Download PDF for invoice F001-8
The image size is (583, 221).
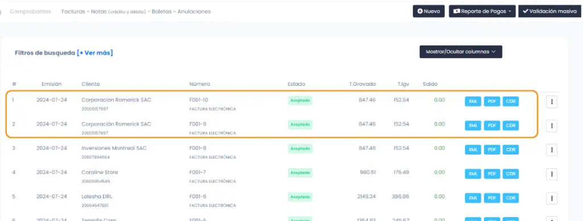tap(492, 150)
